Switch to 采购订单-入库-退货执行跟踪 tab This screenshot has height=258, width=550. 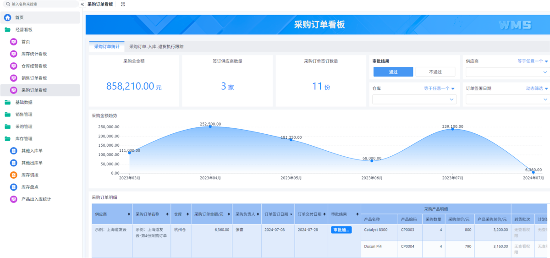tap(156, 47)
